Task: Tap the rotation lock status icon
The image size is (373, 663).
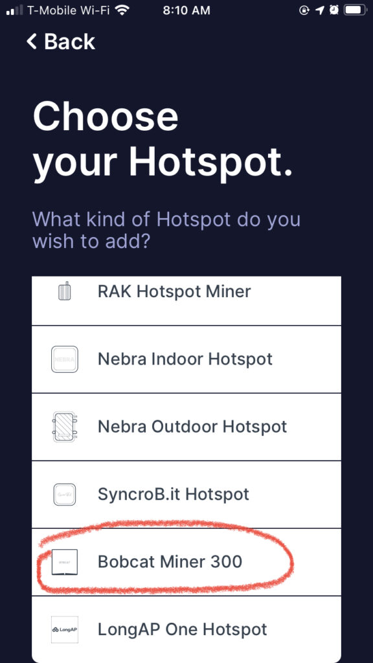Action: (304, 10)
